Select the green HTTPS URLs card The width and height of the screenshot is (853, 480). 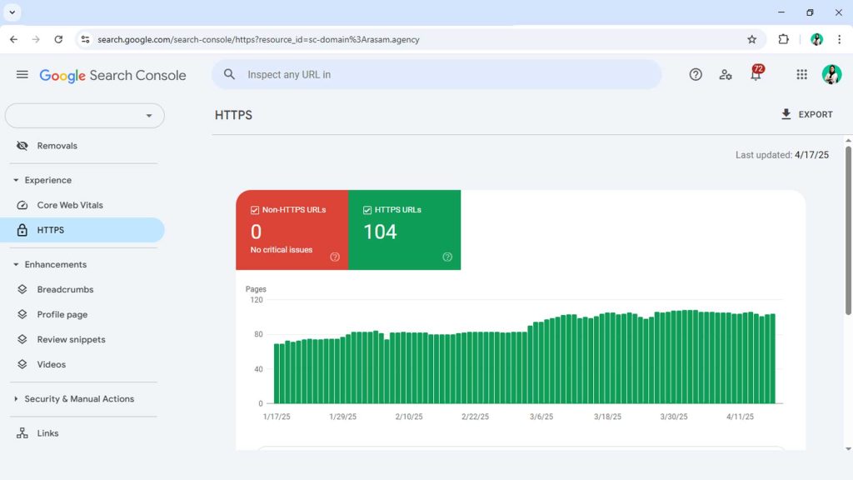point(404,230)
